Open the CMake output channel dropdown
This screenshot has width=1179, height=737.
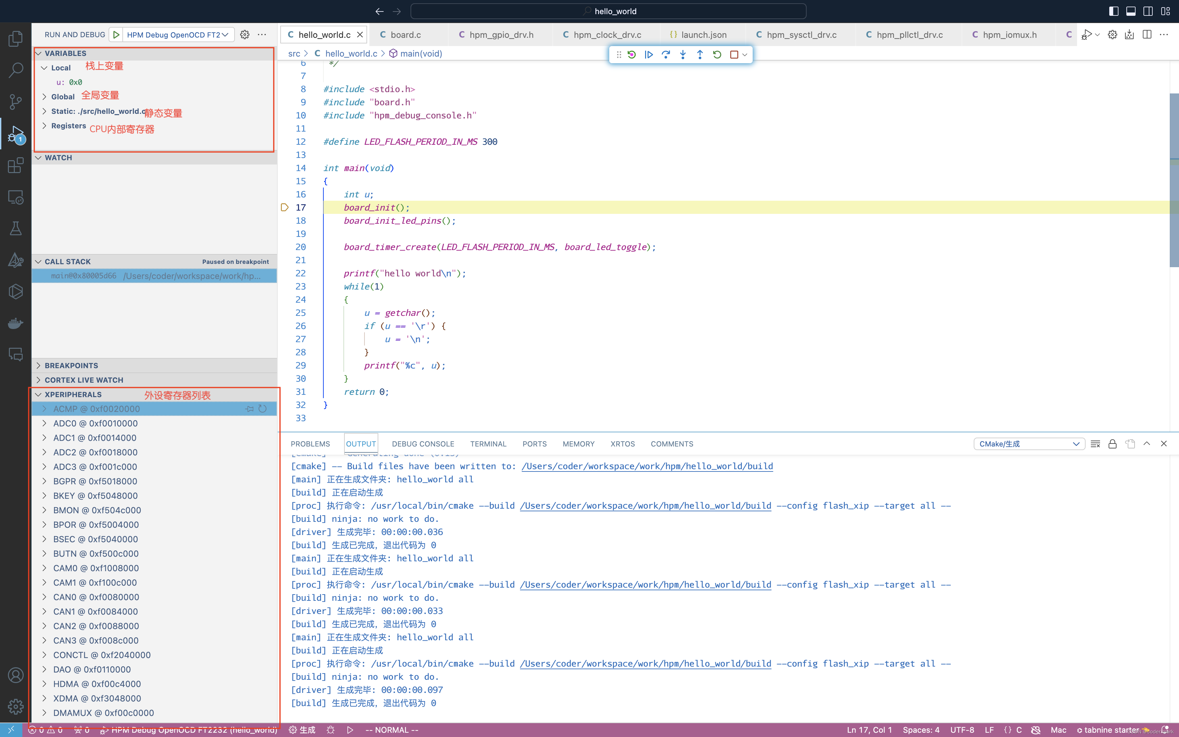coord(1029,444)
